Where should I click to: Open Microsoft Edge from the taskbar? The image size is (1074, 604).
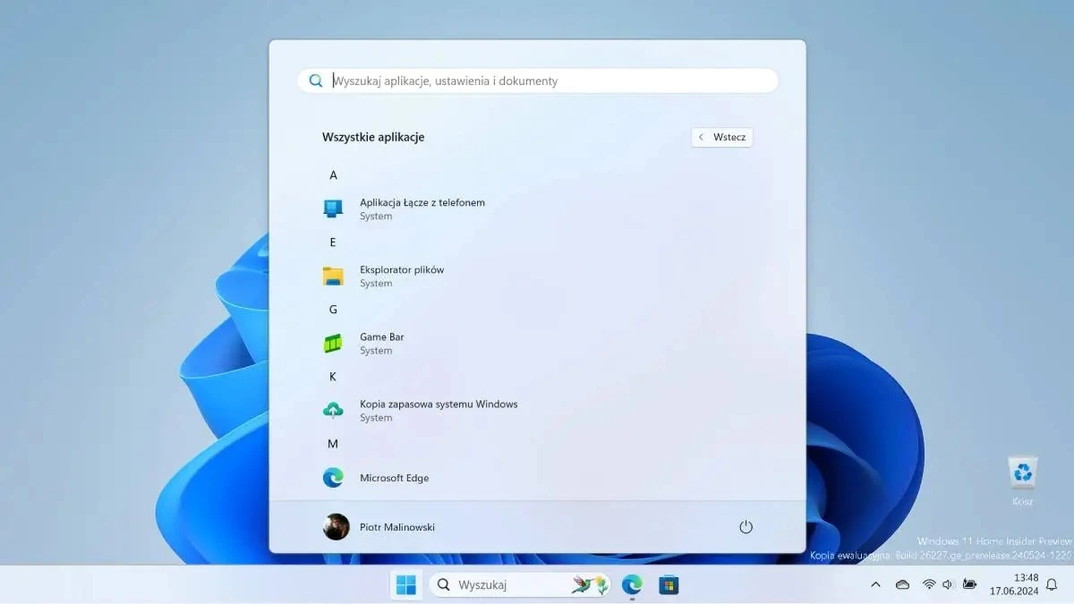tap(632, 584)
